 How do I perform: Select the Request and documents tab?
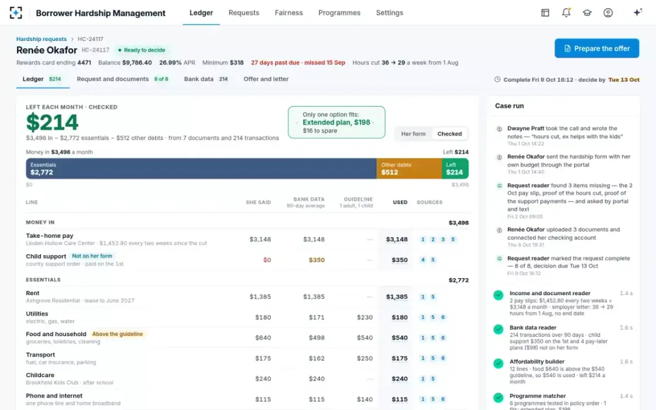122,79
